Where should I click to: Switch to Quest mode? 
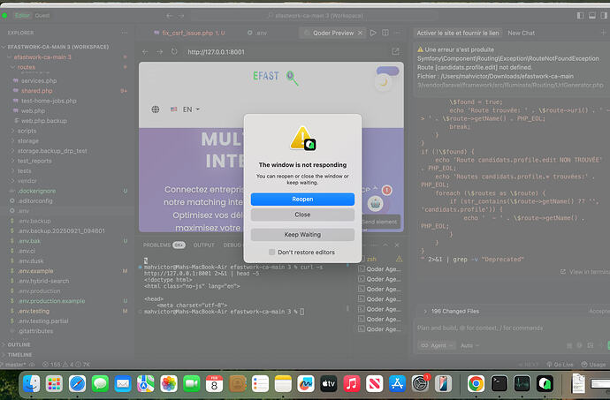(42, 16)
